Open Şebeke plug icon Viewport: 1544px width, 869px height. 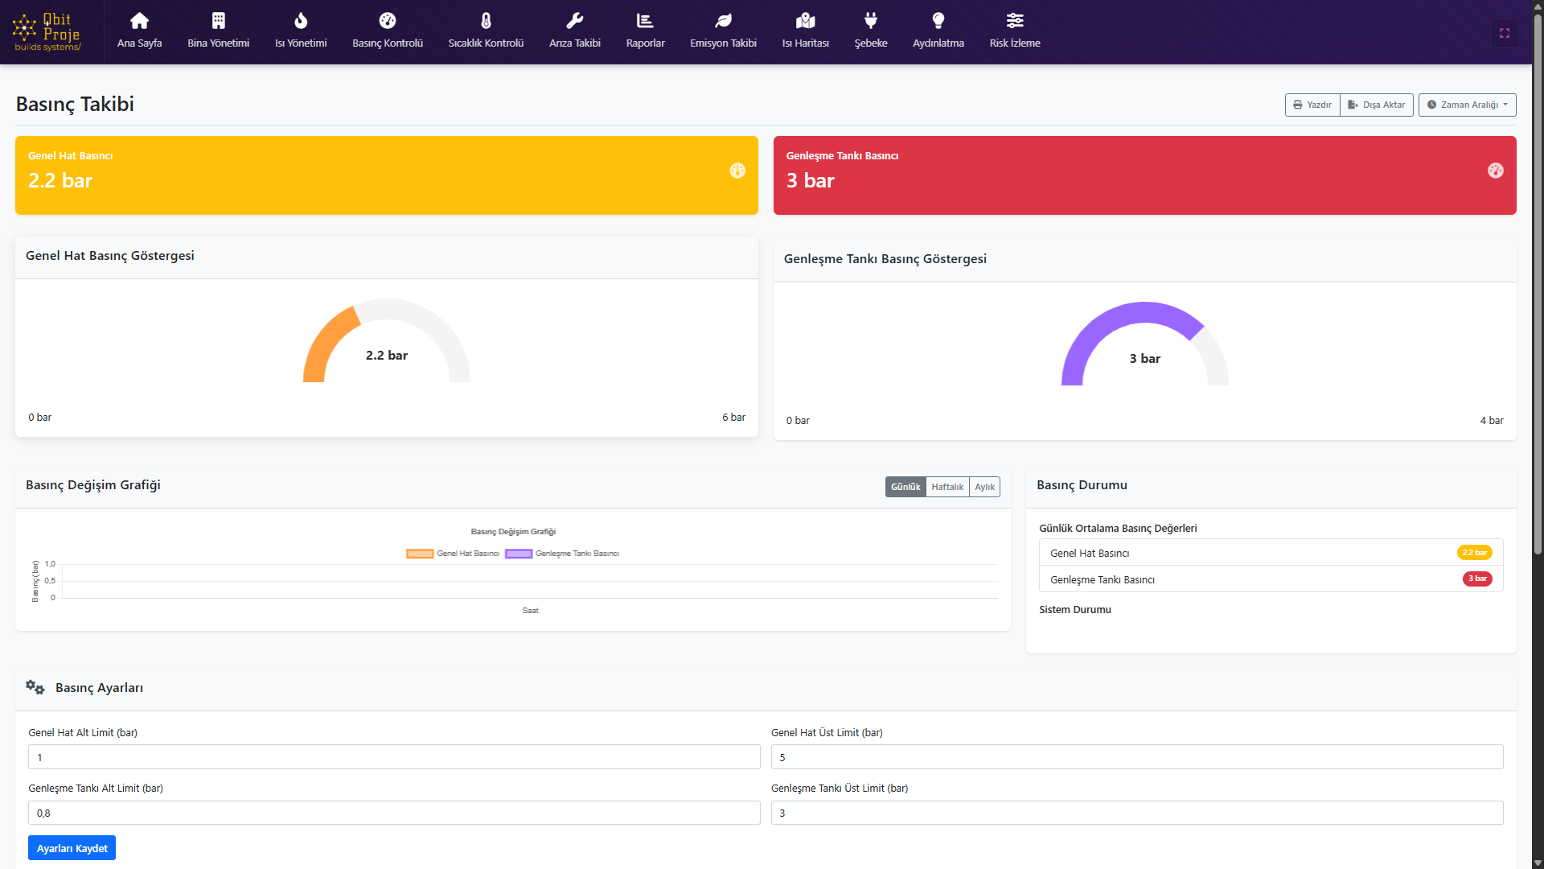pos(870,21)
